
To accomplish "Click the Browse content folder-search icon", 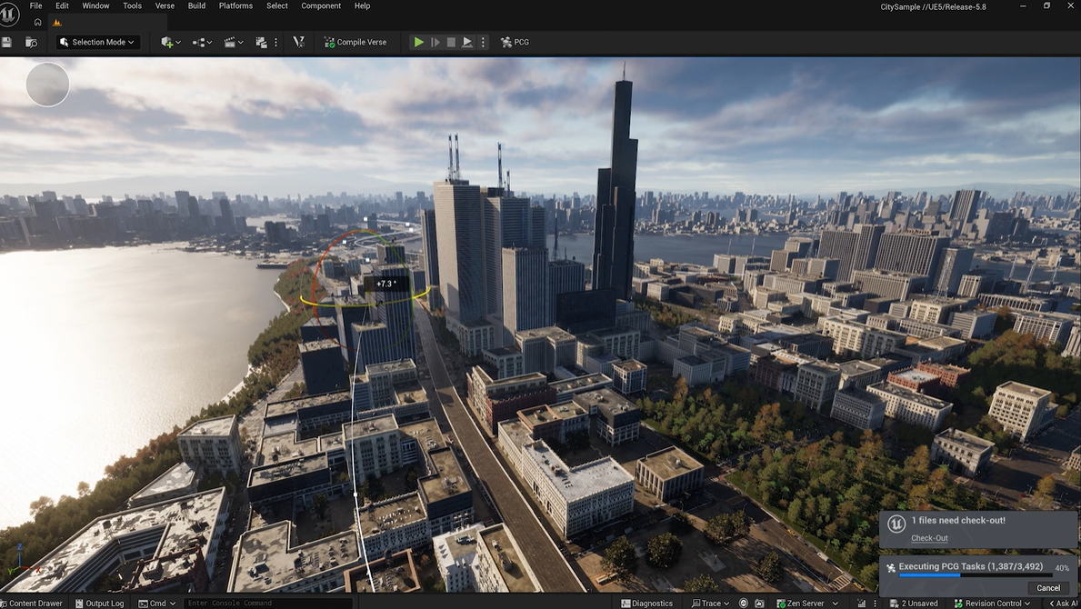I will pyautogui.click(x=31, y=42).
